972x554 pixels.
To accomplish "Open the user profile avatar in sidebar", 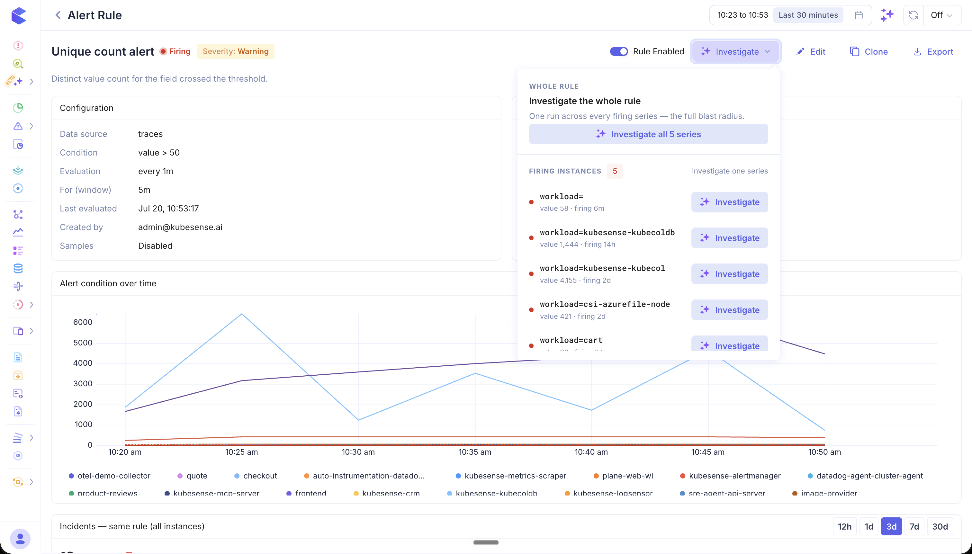I will (x=20, y=538).
